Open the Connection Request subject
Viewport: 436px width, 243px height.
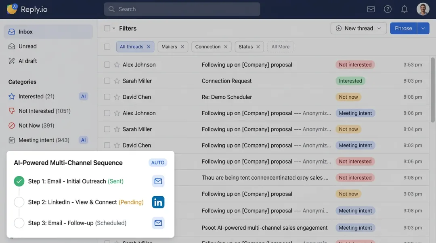[x=226, y=81]
